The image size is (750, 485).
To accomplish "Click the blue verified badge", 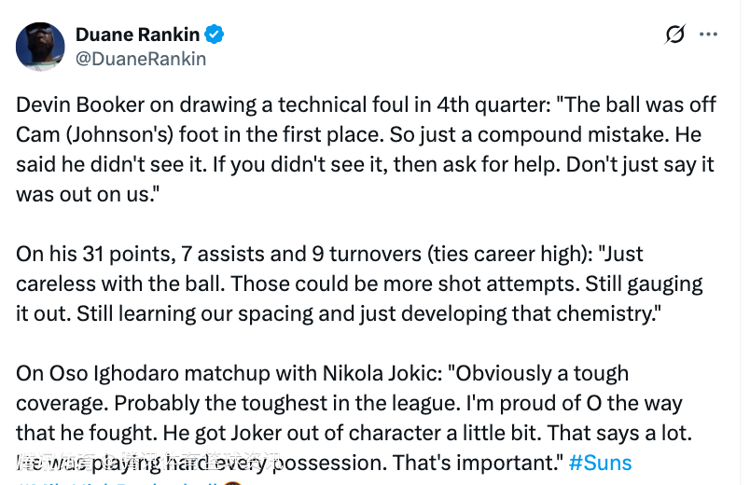I will [x=215, y=35].
